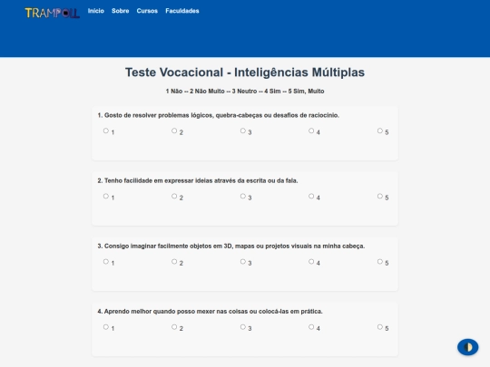Select option 1 for question 1
This screenshot has height=367, width=490.
click(106, 130)
